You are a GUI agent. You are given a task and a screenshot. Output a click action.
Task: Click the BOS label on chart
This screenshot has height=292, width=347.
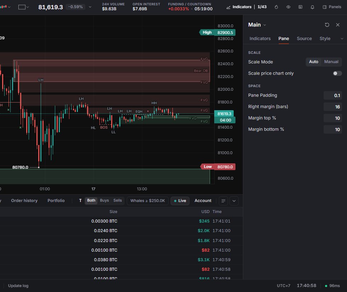coord(104,127)
